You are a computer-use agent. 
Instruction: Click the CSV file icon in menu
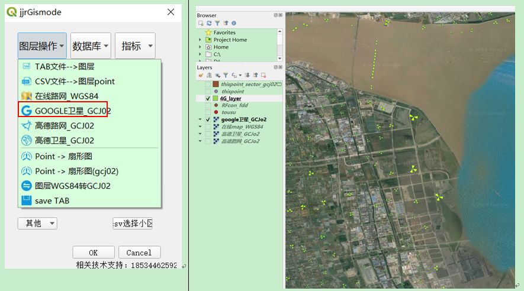pyautogui.click(x=27, y=82)
